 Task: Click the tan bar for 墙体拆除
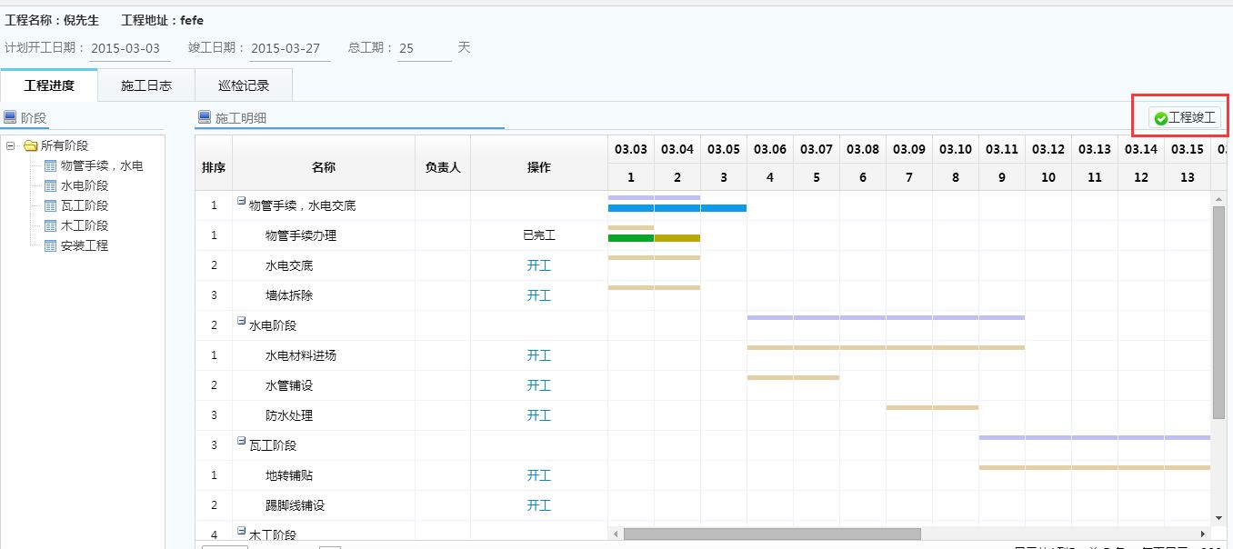pyautogui.click(x=654, y=287)
